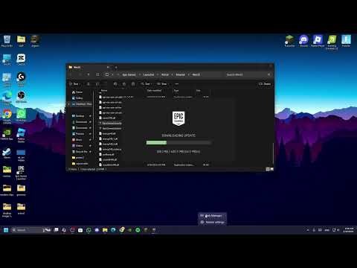
Task: Switch to large icons view in Explorer status bar
Action: click(271, 169)
